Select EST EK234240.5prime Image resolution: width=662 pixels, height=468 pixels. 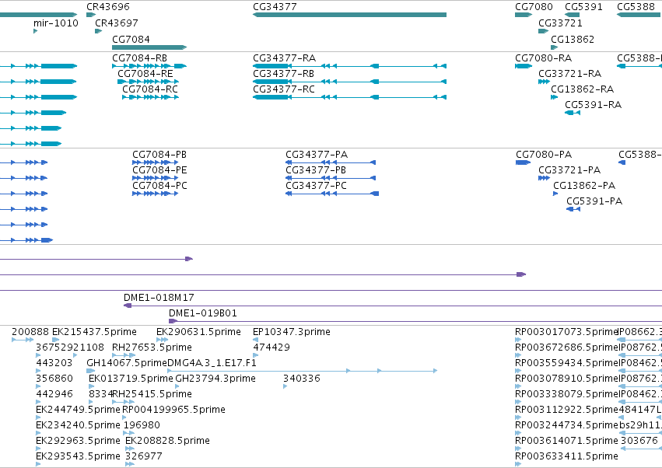[x=78, y=425]
